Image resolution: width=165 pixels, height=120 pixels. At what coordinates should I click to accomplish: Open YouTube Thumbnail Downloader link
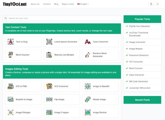(139, 34)
